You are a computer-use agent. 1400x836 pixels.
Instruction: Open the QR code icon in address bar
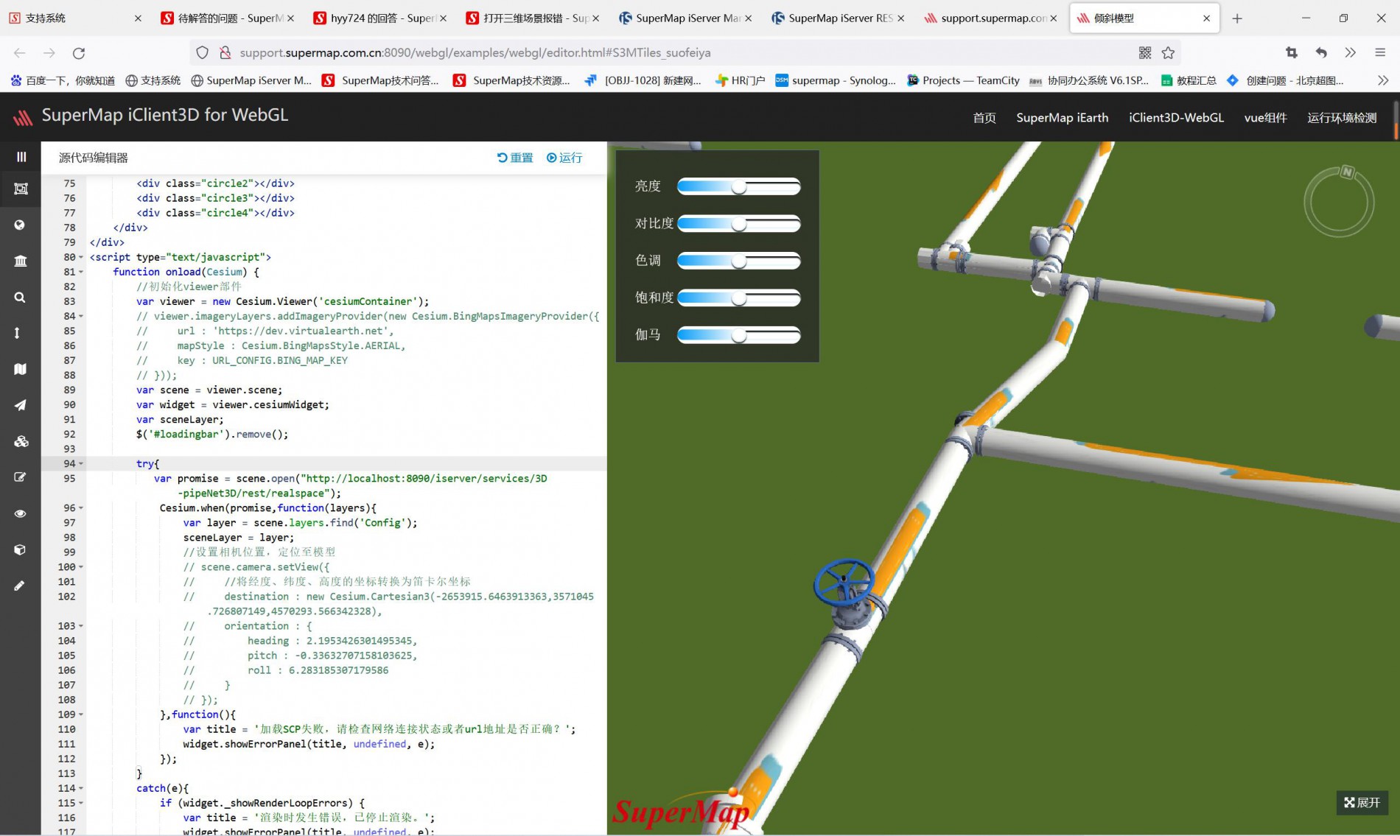point(1145,52)
